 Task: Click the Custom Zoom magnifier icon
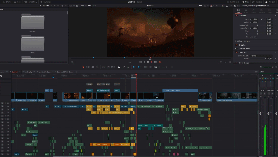point(156,67)
